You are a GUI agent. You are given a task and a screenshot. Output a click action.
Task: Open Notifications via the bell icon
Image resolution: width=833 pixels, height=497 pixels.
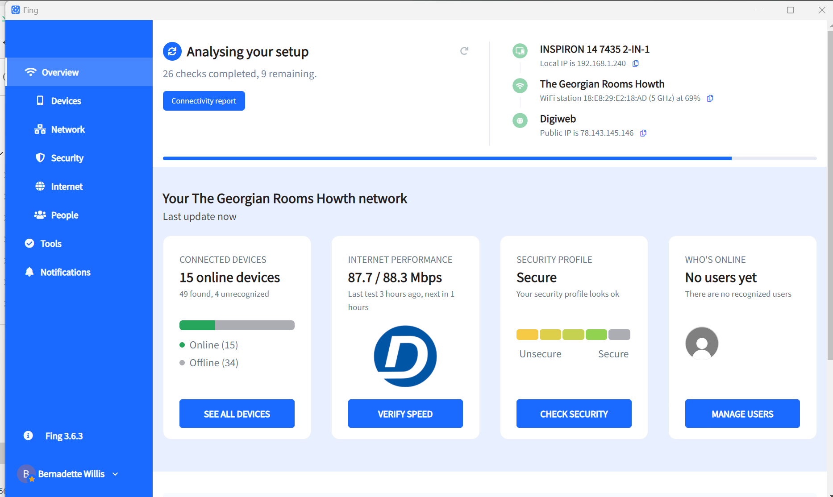coord(29,272)
